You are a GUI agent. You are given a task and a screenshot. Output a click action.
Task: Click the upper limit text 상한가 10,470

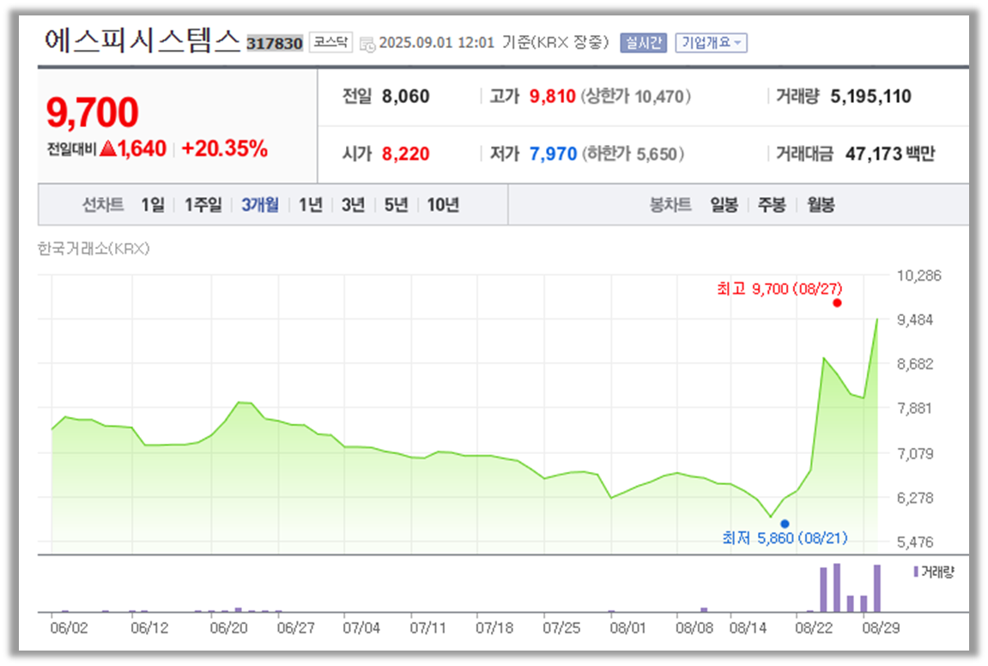tap(635, 96)
